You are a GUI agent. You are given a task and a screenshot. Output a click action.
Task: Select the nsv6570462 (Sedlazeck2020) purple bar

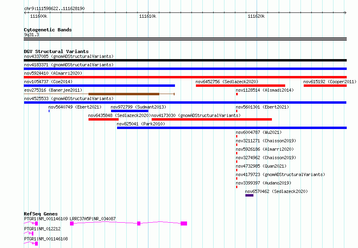click(x=249, y=195)
